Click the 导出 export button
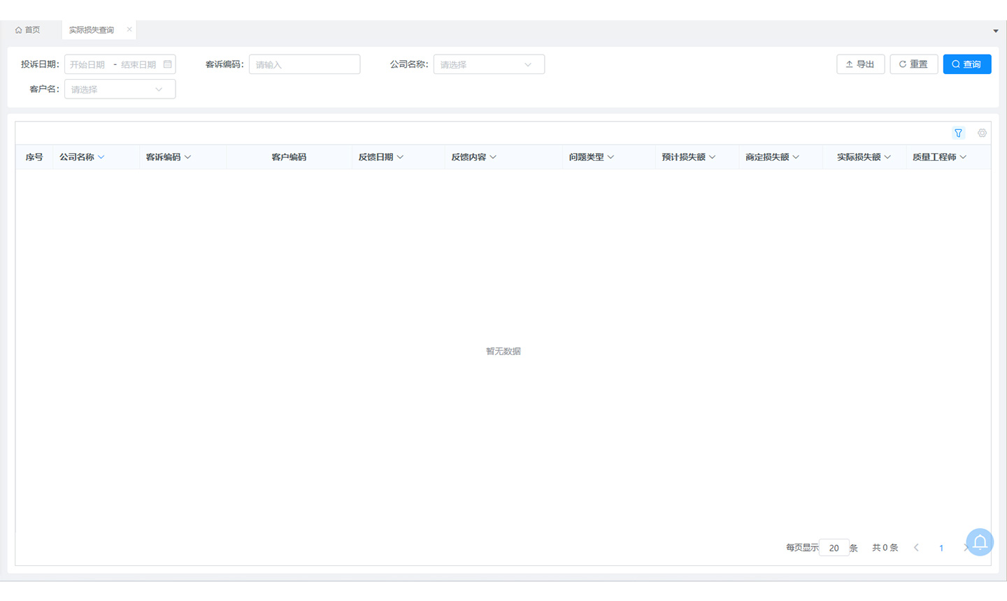The image size is (1007, 601). click(860, 64)
